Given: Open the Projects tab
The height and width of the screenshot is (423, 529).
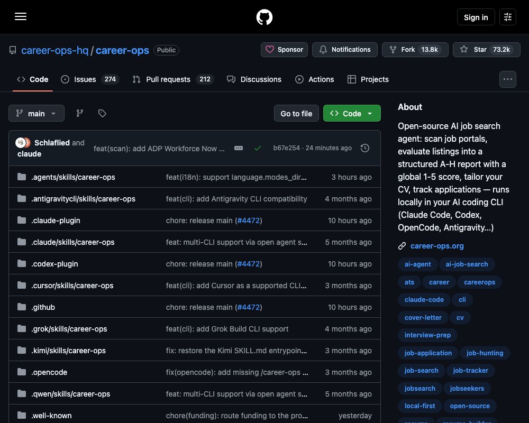Looking at the screenshot, I should click(368, 79).
